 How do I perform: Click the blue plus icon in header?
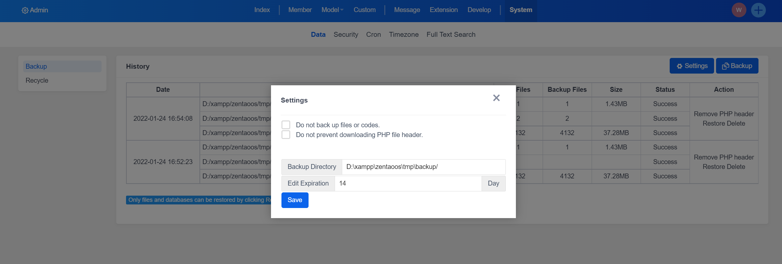pyautogui.click(x=758, y=10)
